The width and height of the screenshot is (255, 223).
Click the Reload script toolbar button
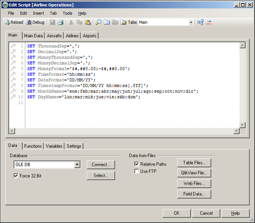point(14,22)
